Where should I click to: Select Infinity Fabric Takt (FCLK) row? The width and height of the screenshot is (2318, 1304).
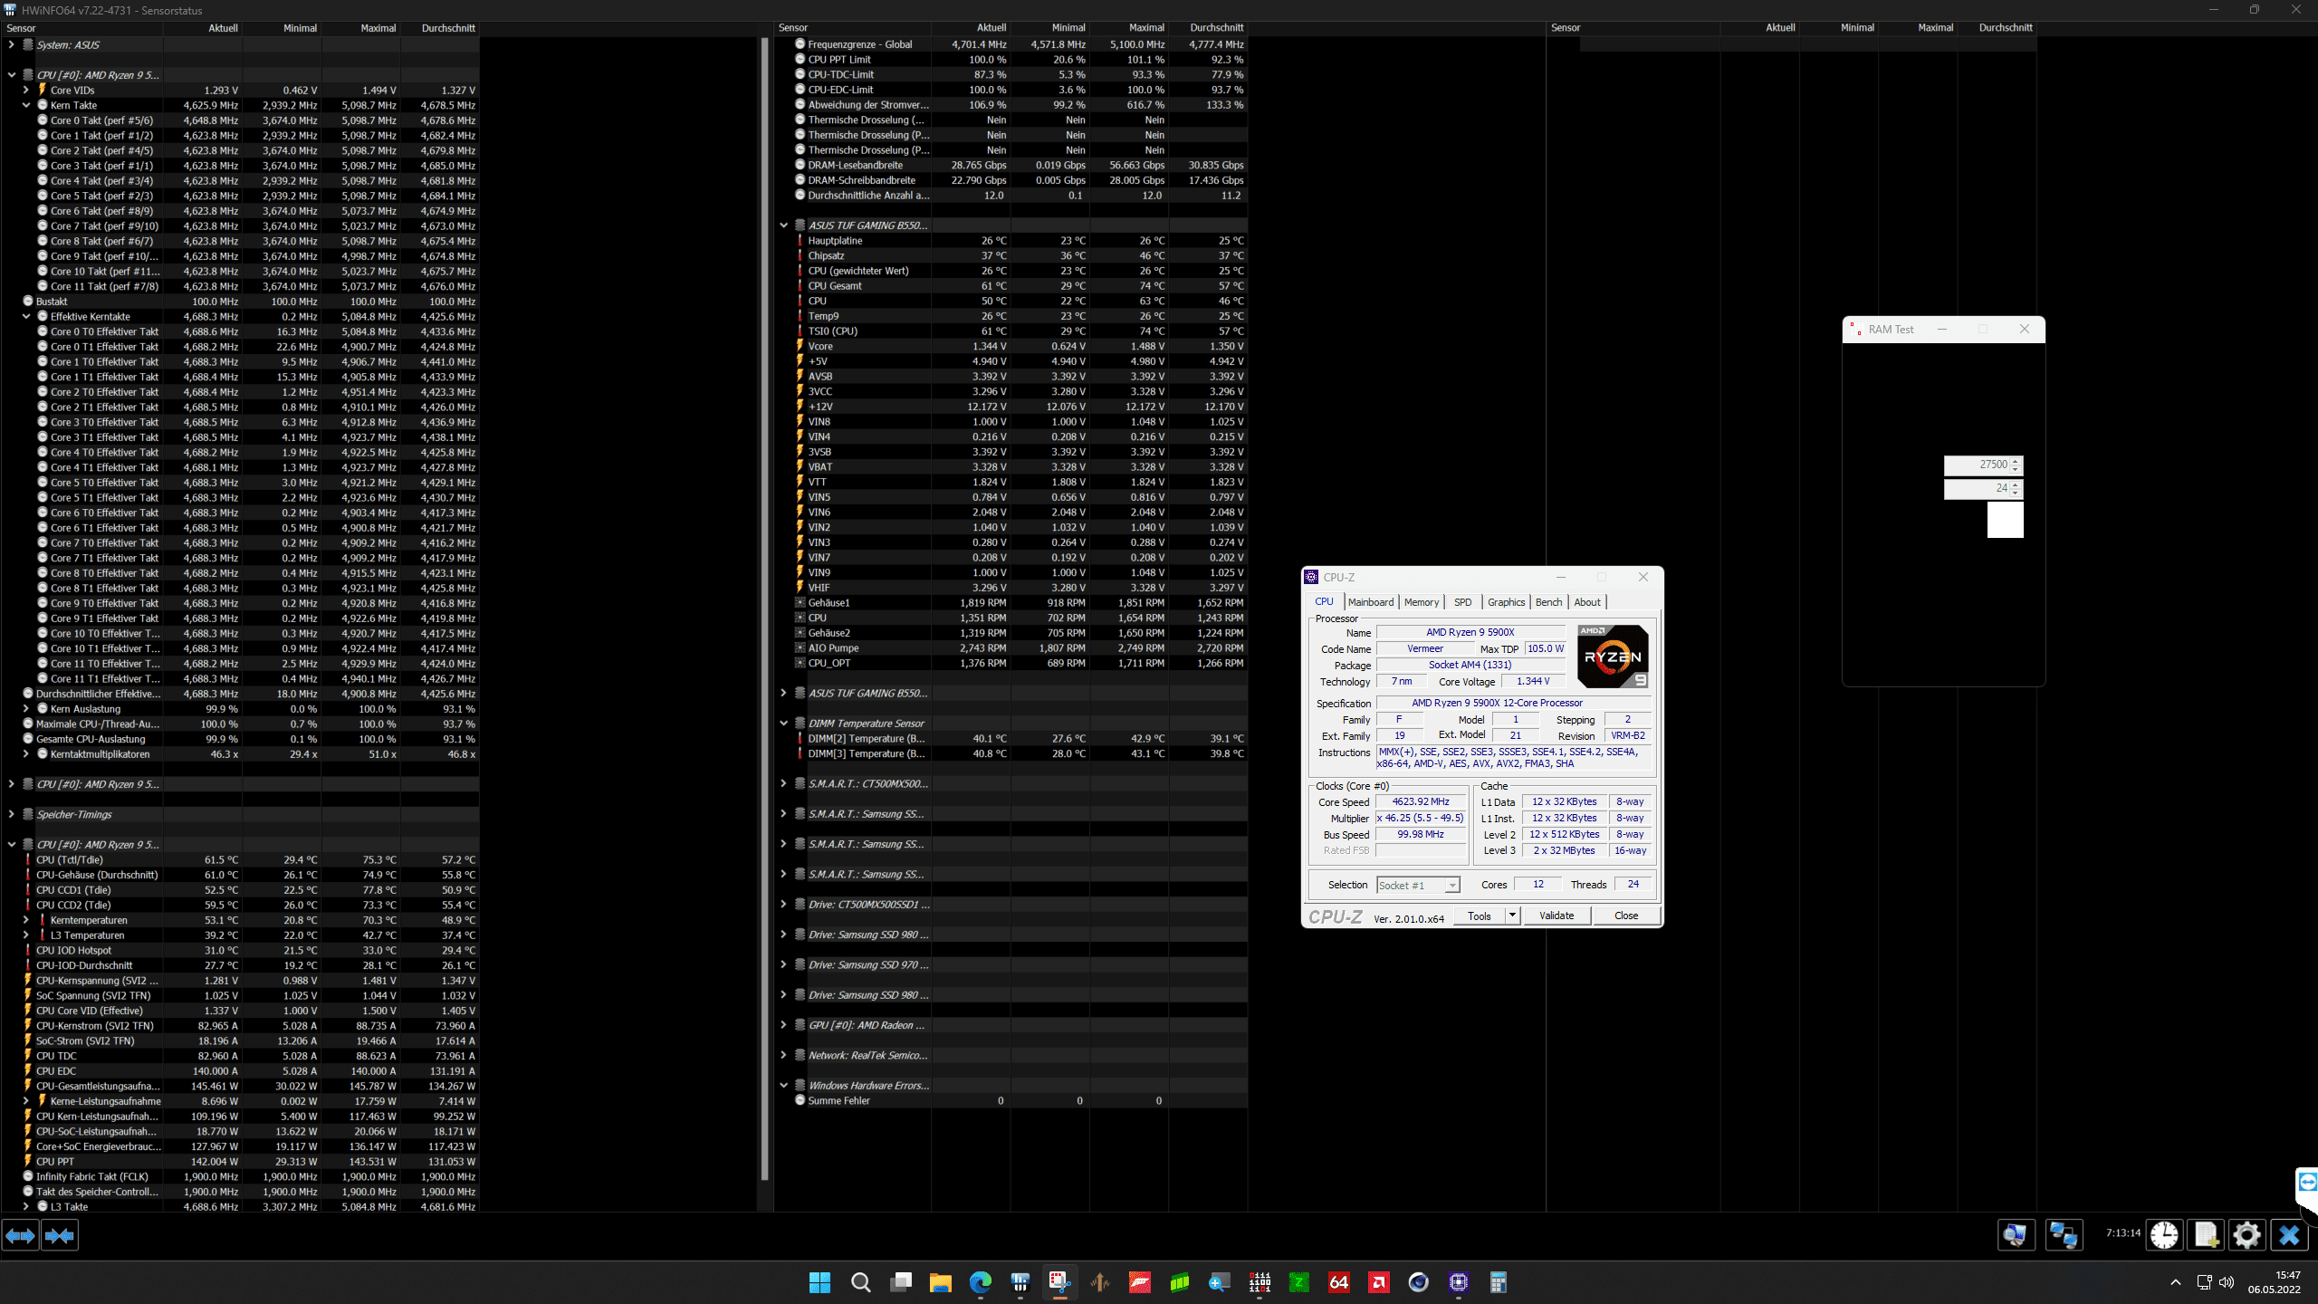point(240,1176)
